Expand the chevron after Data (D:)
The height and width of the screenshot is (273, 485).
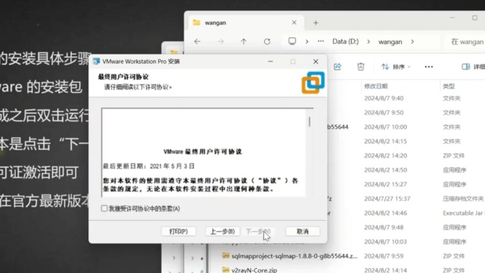[x=369, y=42]
